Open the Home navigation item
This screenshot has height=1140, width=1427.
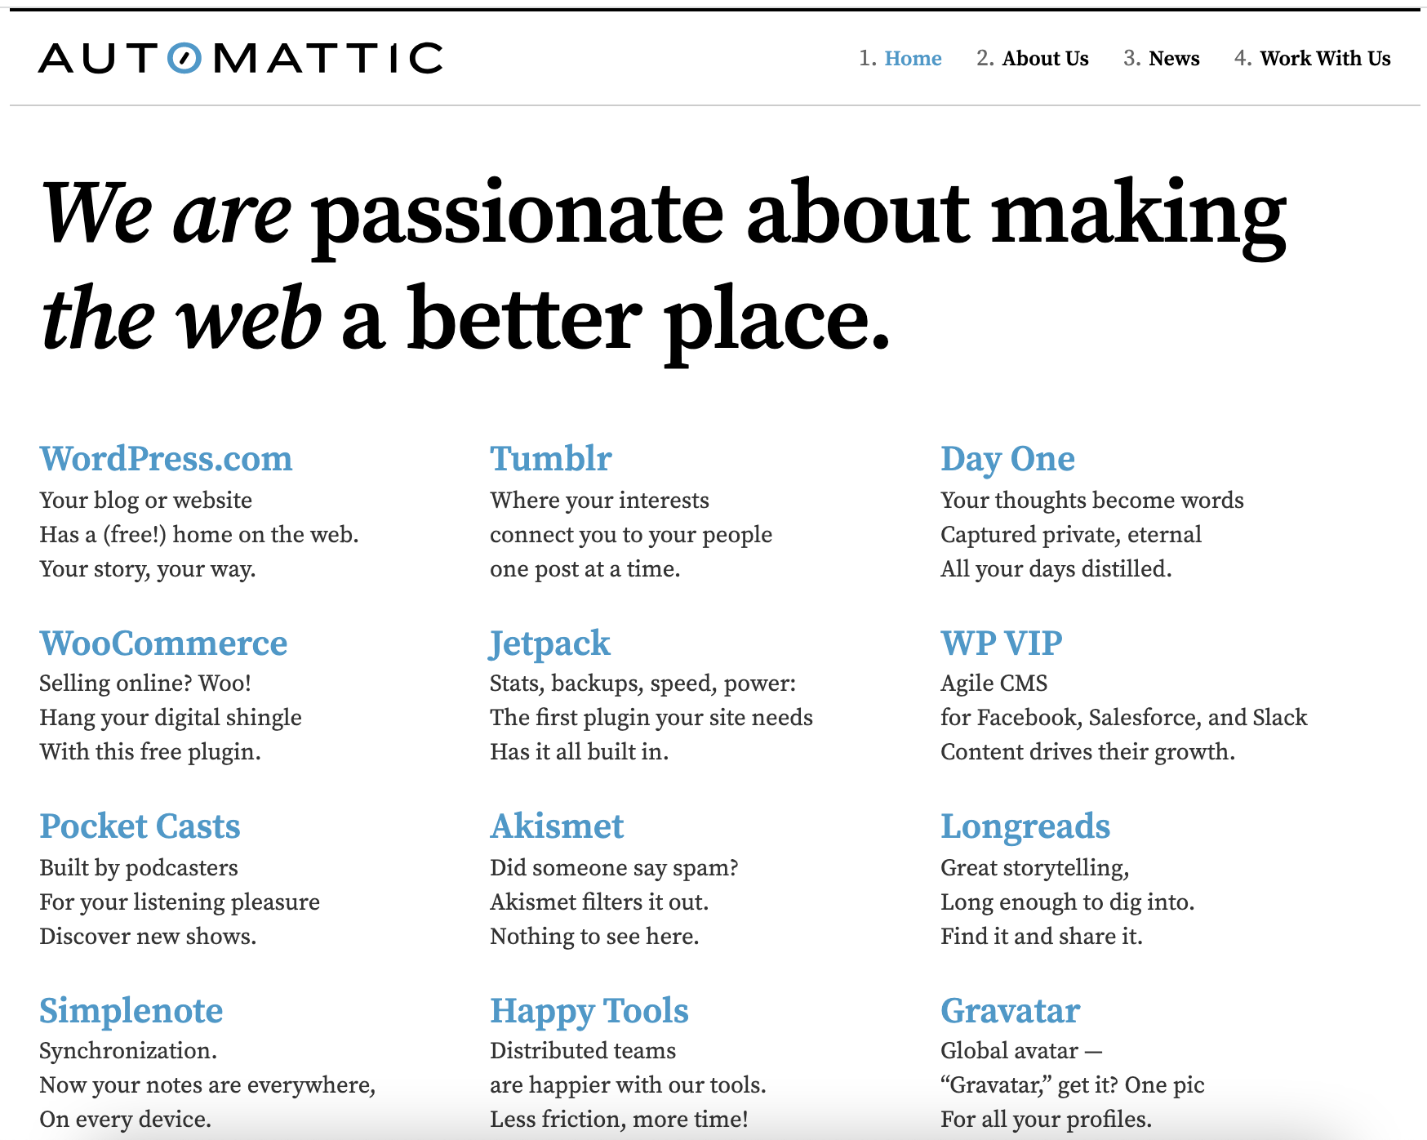pos(913,59)
